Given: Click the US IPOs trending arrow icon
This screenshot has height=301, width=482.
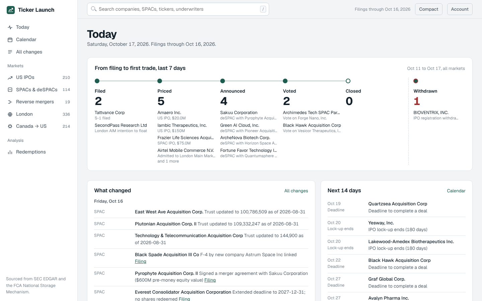Looking at the screenshot, I should (x=10, y=78).
